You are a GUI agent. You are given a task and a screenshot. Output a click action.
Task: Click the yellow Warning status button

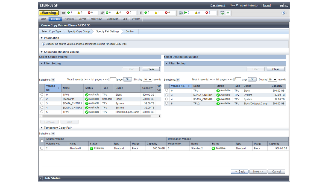pos(49,13)
